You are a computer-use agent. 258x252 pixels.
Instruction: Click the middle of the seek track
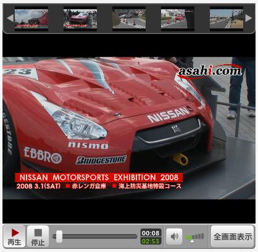click(x=95, y=237)
